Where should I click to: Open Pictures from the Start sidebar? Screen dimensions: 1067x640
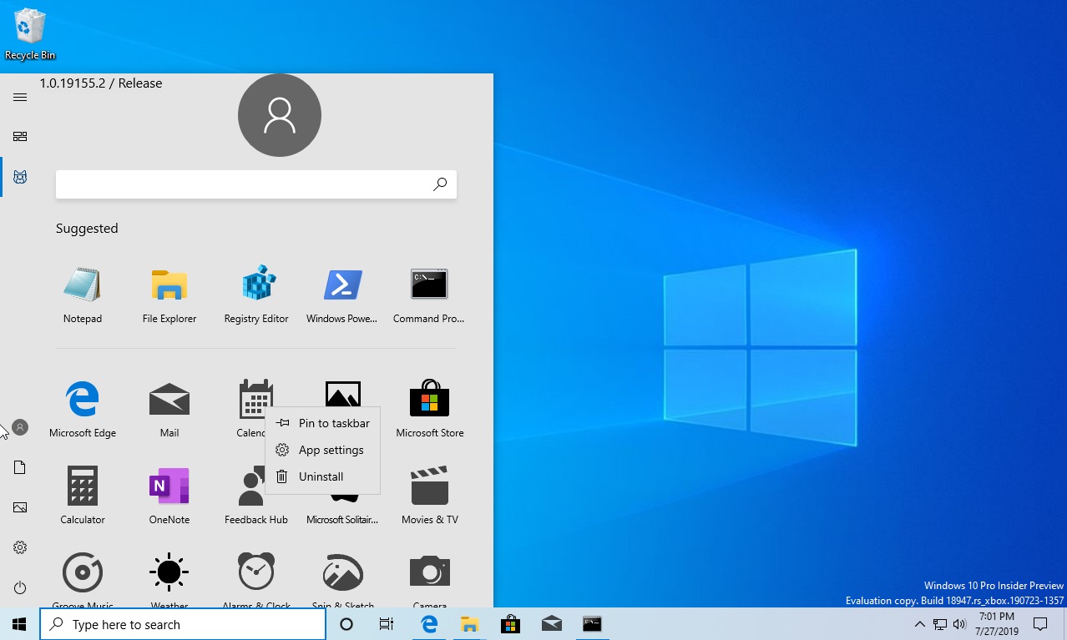coord(19,506)
